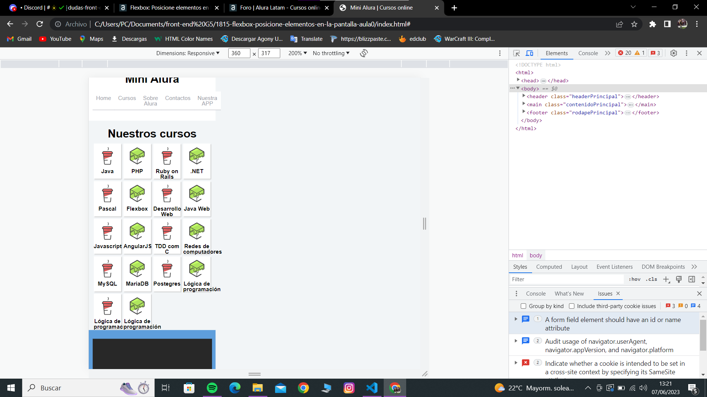Click the TDD com C course icon
The image size is (707, 397).
tap(166, 232)
